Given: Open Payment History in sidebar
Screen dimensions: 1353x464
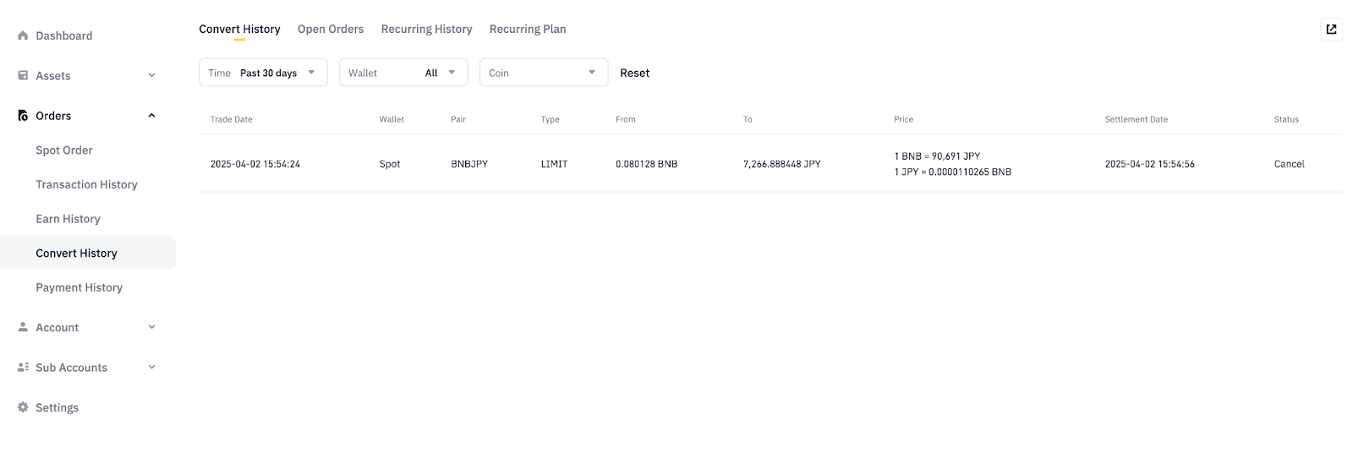Looking at the screenshot, I should [79, 287].
